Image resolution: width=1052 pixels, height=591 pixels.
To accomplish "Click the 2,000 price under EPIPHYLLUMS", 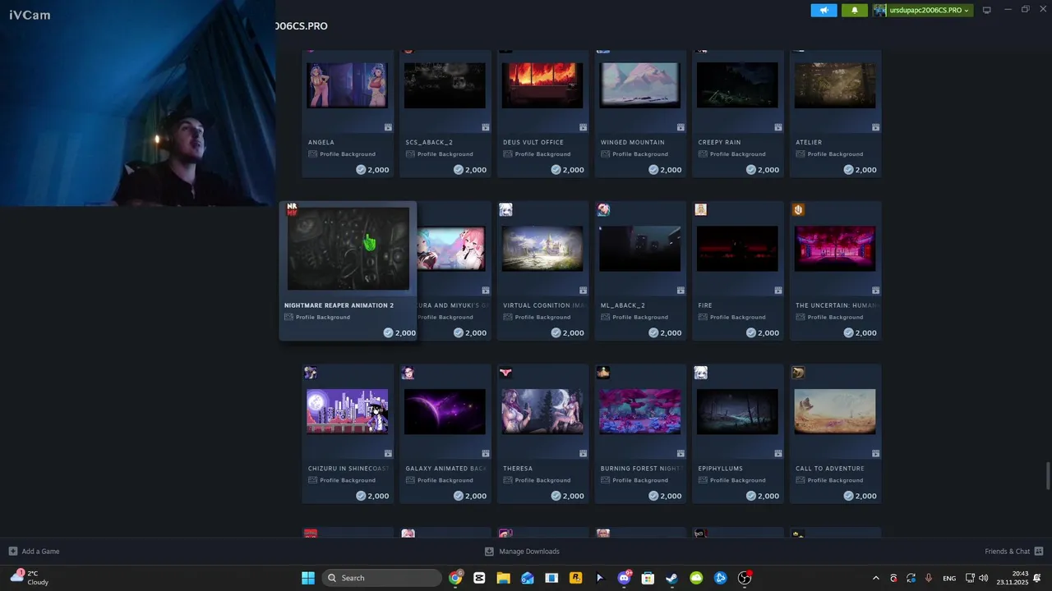I will click(x=763, y=496).
